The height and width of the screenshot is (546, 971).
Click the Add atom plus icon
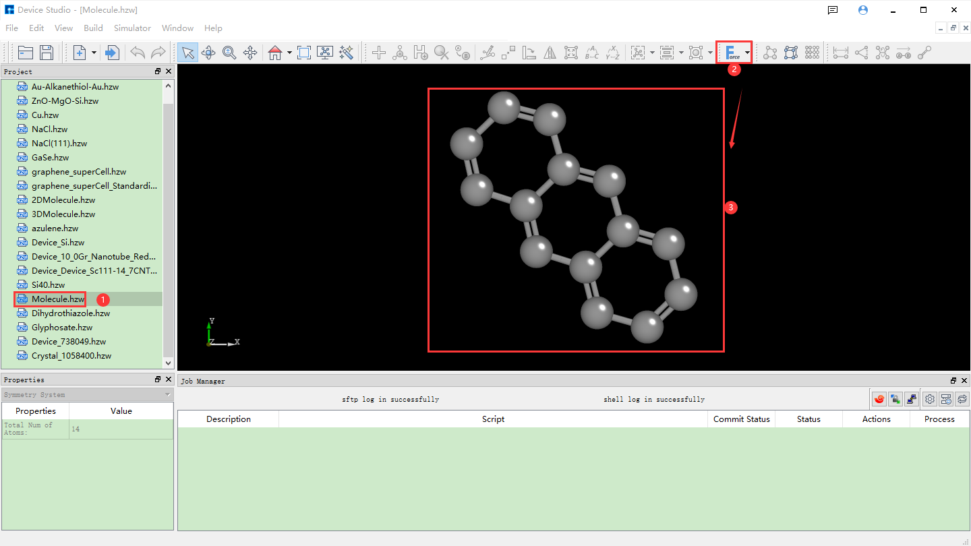pyautogui.click(x=378, y=52)
